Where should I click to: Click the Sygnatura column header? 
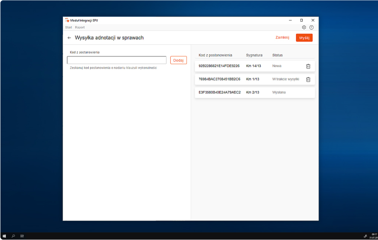pyautogui.click(x=254, y=55)
